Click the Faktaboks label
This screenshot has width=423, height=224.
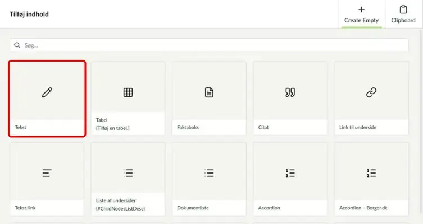188,128
